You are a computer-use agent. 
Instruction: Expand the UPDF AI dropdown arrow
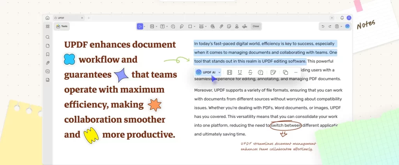[x=219, y=72]
